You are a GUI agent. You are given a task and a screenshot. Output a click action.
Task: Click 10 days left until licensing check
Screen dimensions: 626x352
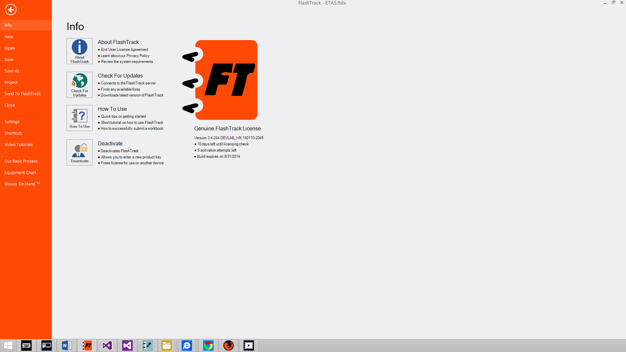pos(223,144)
